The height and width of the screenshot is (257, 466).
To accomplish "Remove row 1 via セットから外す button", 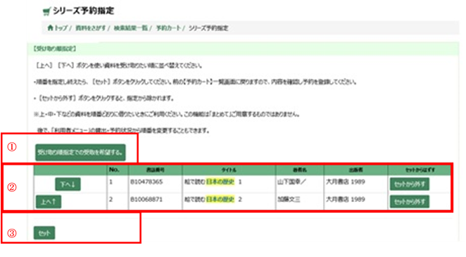I will pos(410,184).
